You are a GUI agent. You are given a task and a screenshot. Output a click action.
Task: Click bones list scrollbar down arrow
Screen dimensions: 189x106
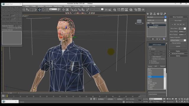(165, 88)
